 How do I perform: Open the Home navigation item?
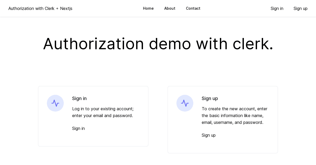[x=148, y=8]
